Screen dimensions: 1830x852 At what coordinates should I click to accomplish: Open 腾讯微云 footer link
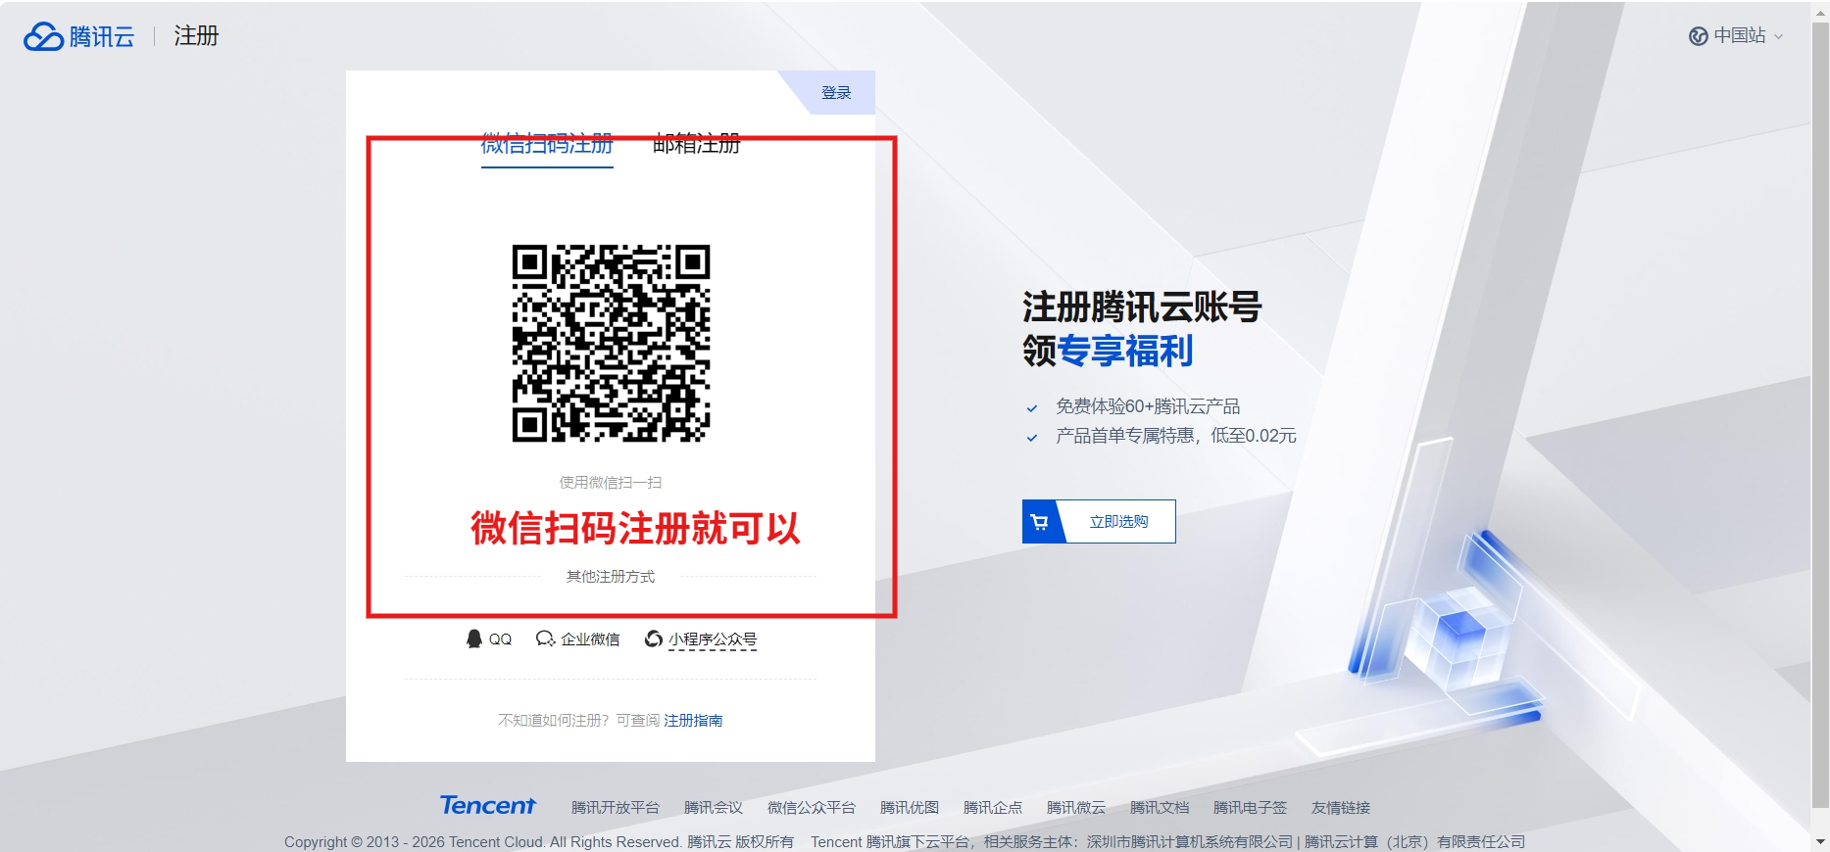point(1076,808)
